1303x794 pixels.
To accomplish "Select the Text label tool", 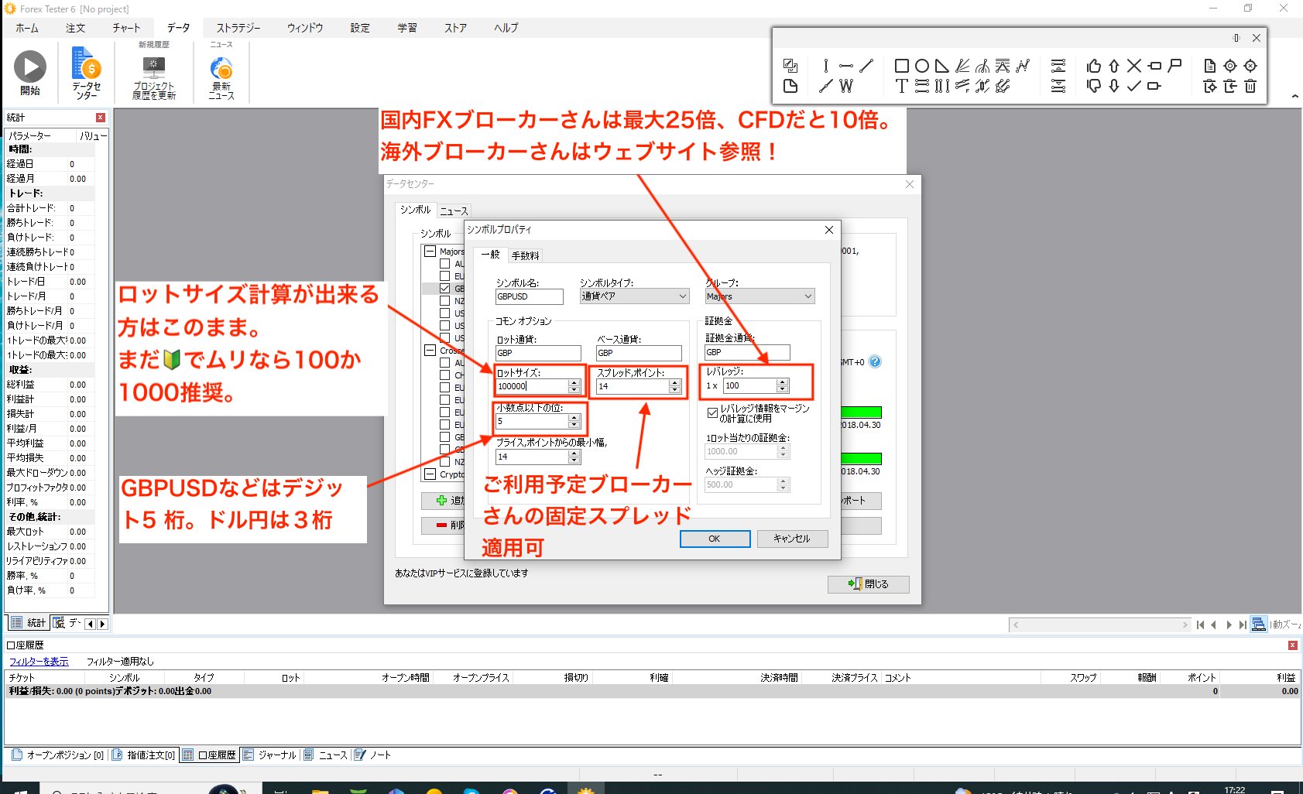I will (901, 86).
